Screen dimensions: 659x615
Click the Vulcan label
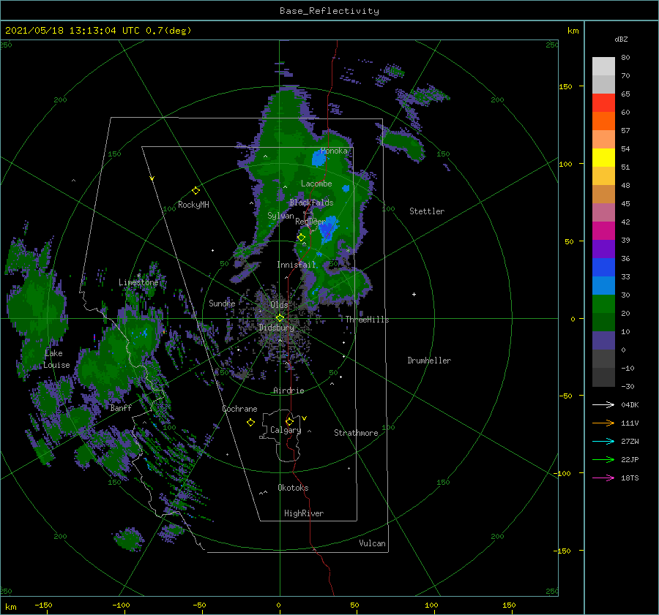point(373,543)
